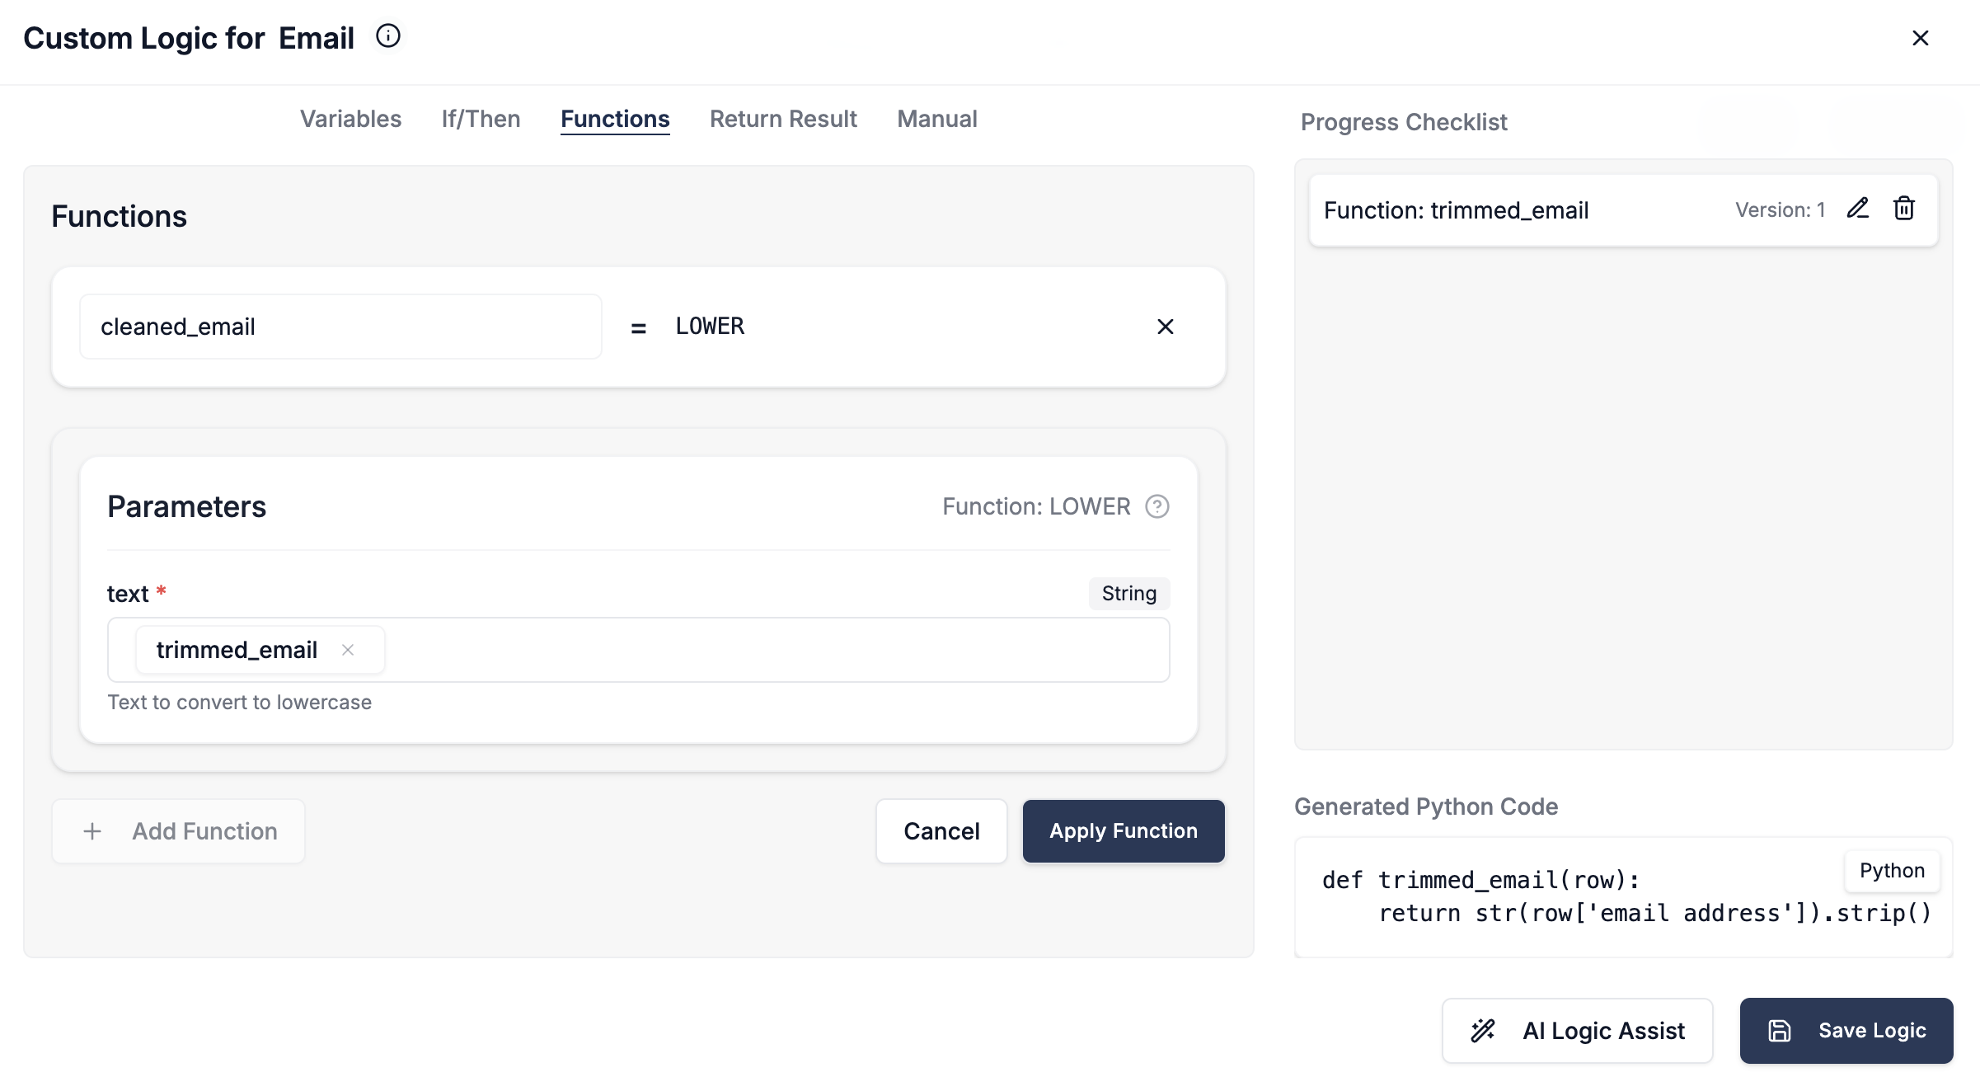
Task: Click the generated Python code block
Action: [x=1624, y=897]
